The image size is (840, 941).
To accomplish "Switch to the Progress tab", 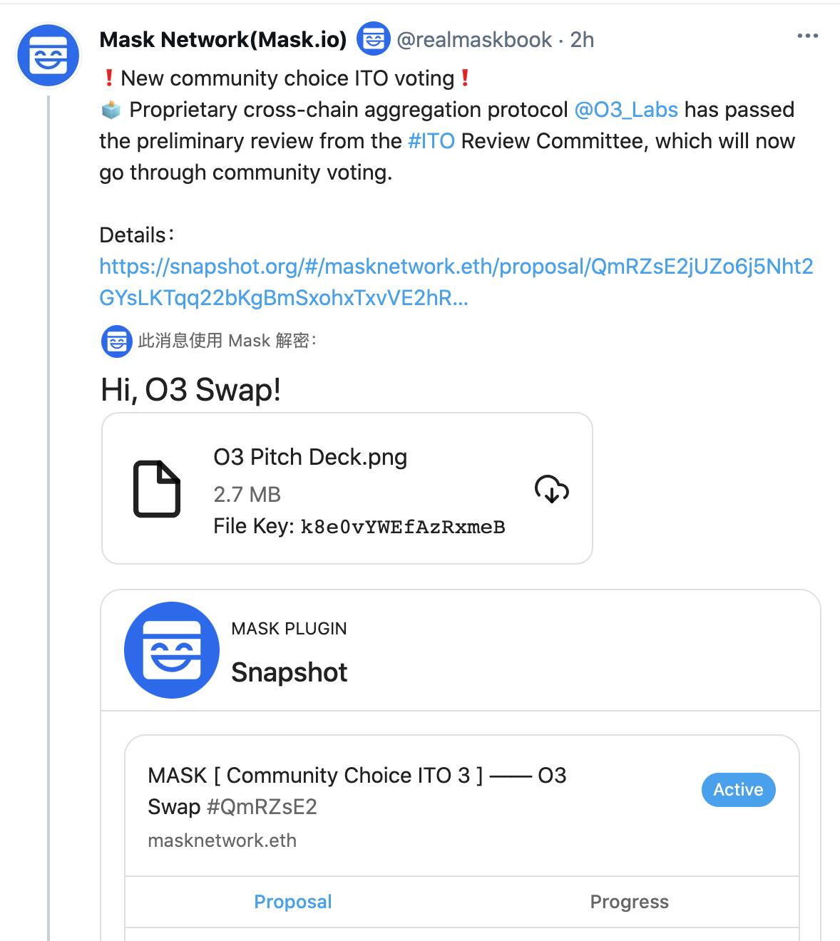I will 630,901.
